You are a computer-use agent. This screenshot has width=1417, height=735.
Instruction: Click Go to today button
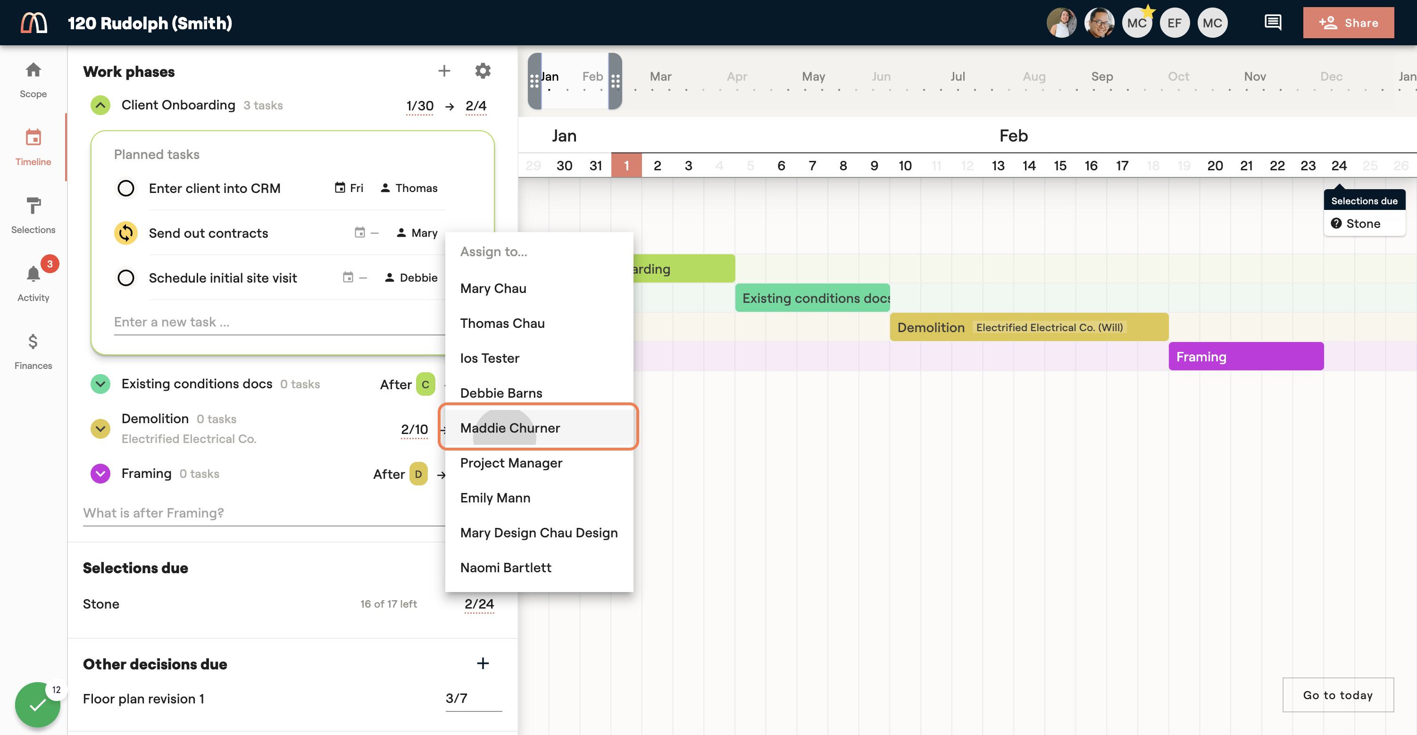click(x=1338, y=695)
